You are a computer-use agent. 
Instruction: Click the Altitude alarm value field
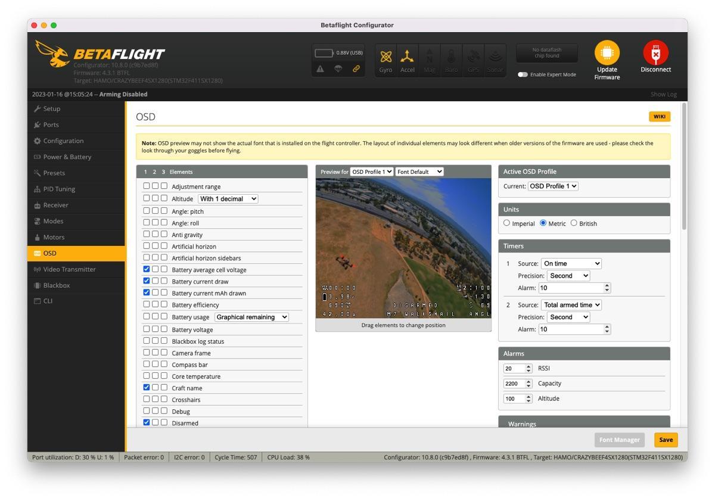tap(518, 399)
